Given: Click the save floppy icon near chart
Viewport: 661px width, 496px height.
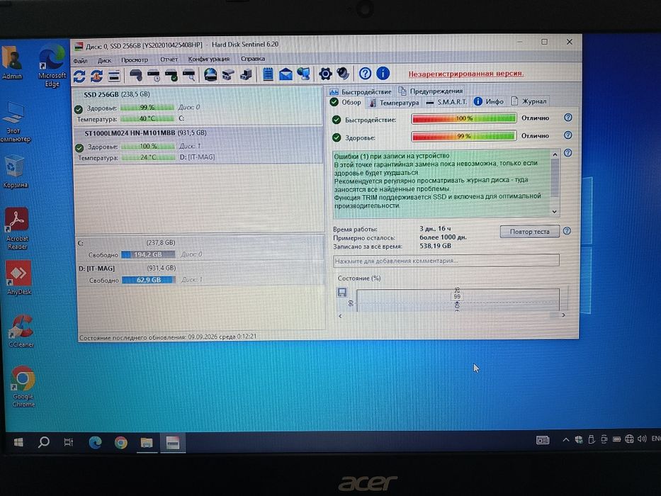Looking at the screenshot, I should [342, 292].
